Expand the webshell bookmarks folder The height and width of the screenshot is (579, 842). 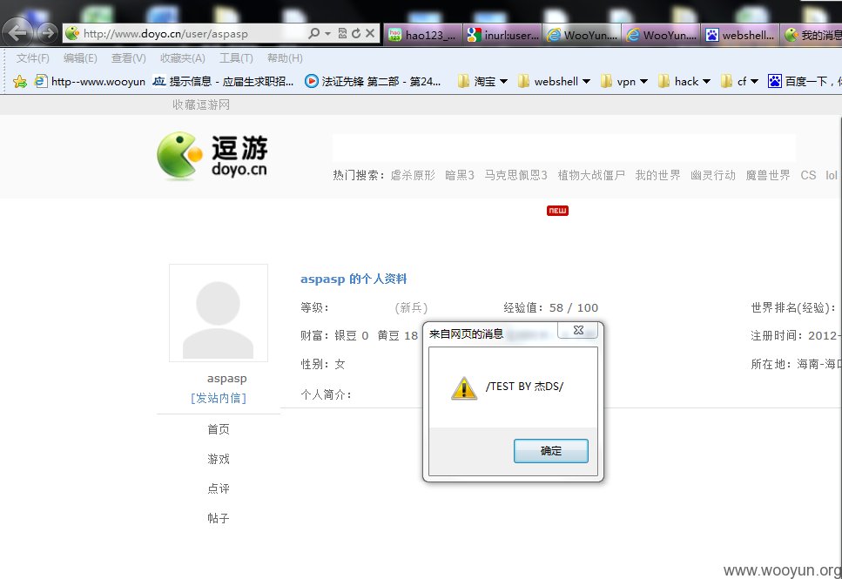pyautogui.click(x=586, y=82)
